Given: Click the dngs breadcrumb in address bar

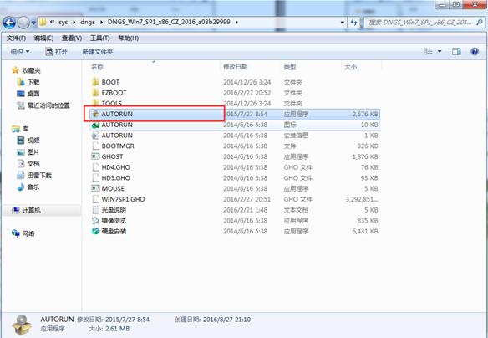Looking at the screenshot, I should [88, 22].
